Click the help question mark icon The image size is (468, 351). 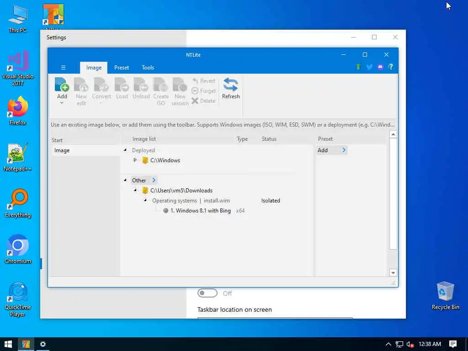coord(391,67)
